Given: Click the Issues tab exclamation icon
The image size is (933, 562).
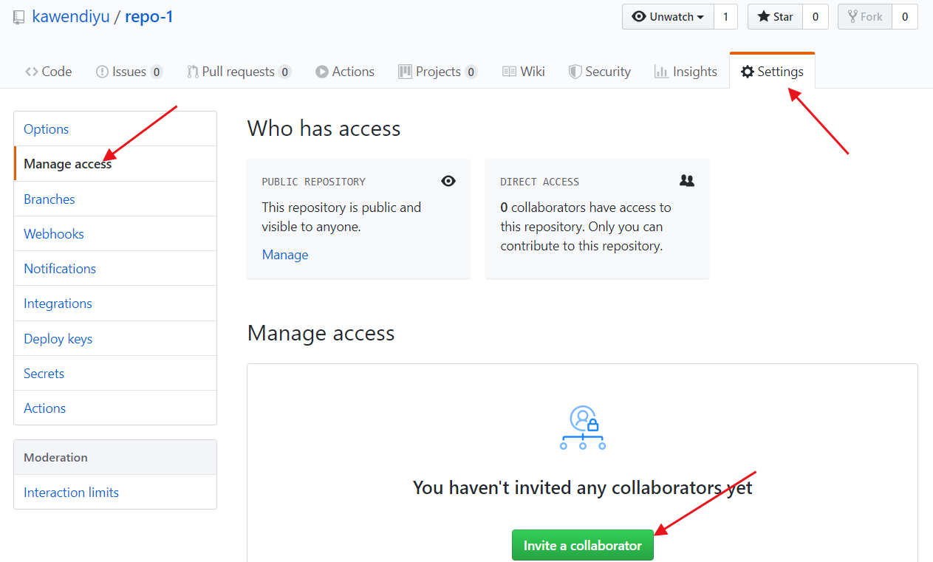Looking at the screenshot, I should (x=102, y=72).
